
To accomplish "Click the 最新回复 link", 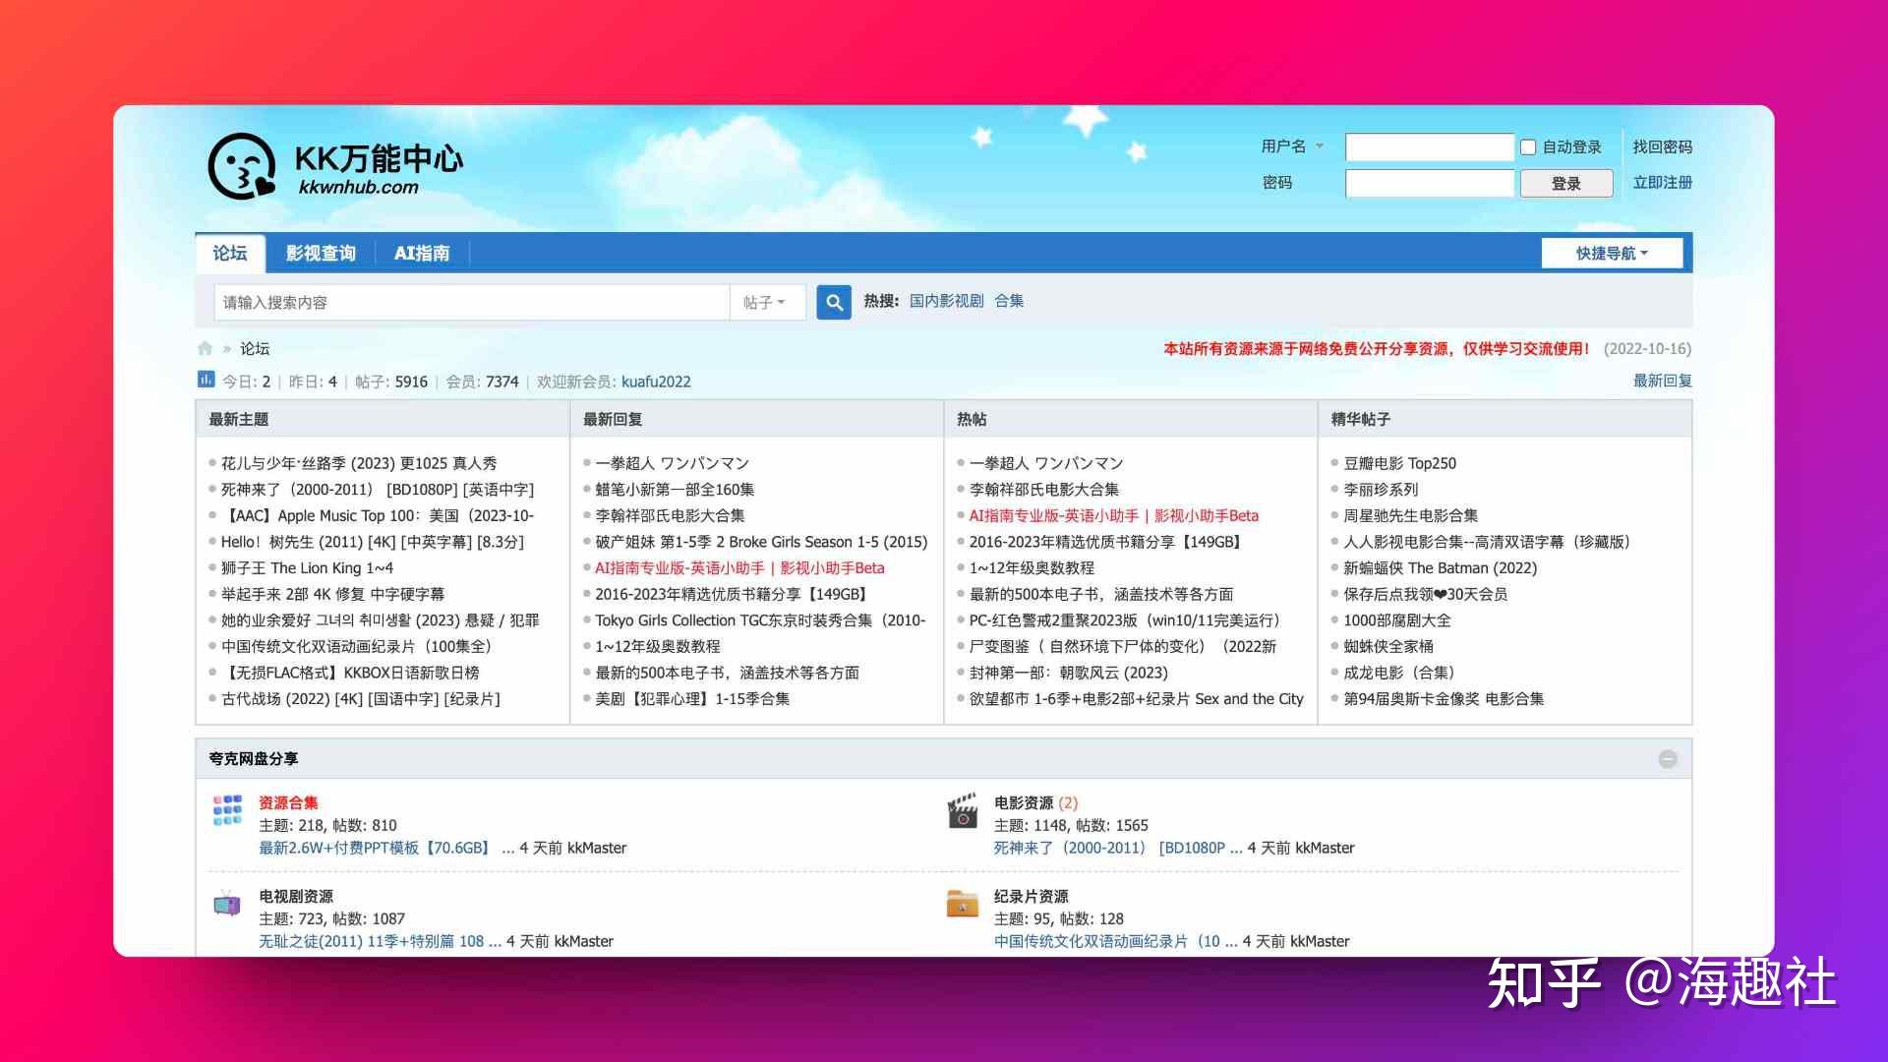I will point(1659,380).
